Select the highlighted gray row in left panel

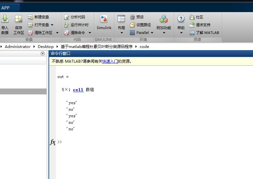point(23,91)
